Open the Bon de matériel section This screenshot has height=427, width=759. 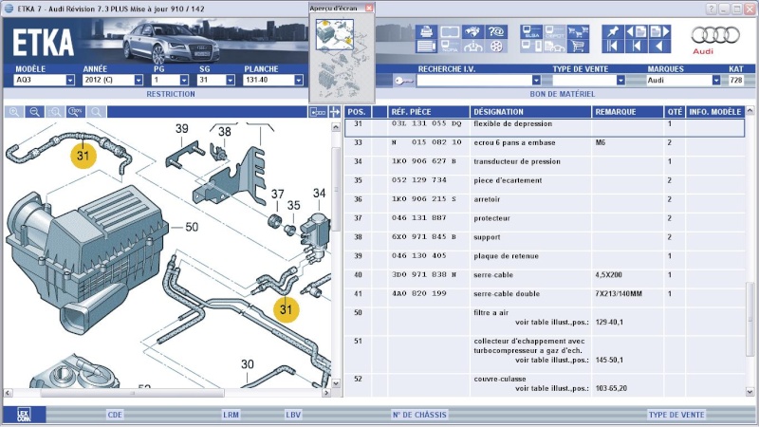(562, 95)
